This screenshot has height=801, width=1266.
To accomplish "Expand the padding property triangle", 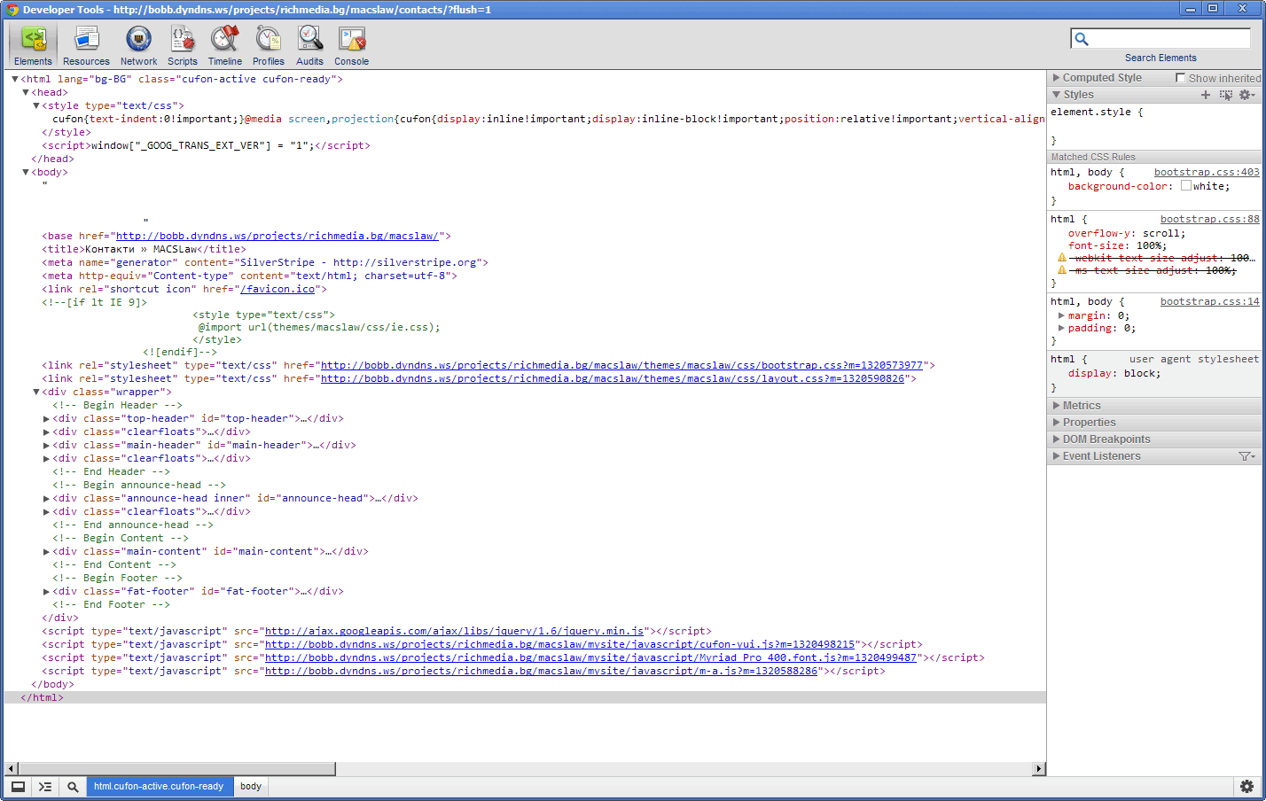I will tap(1061, 328).
